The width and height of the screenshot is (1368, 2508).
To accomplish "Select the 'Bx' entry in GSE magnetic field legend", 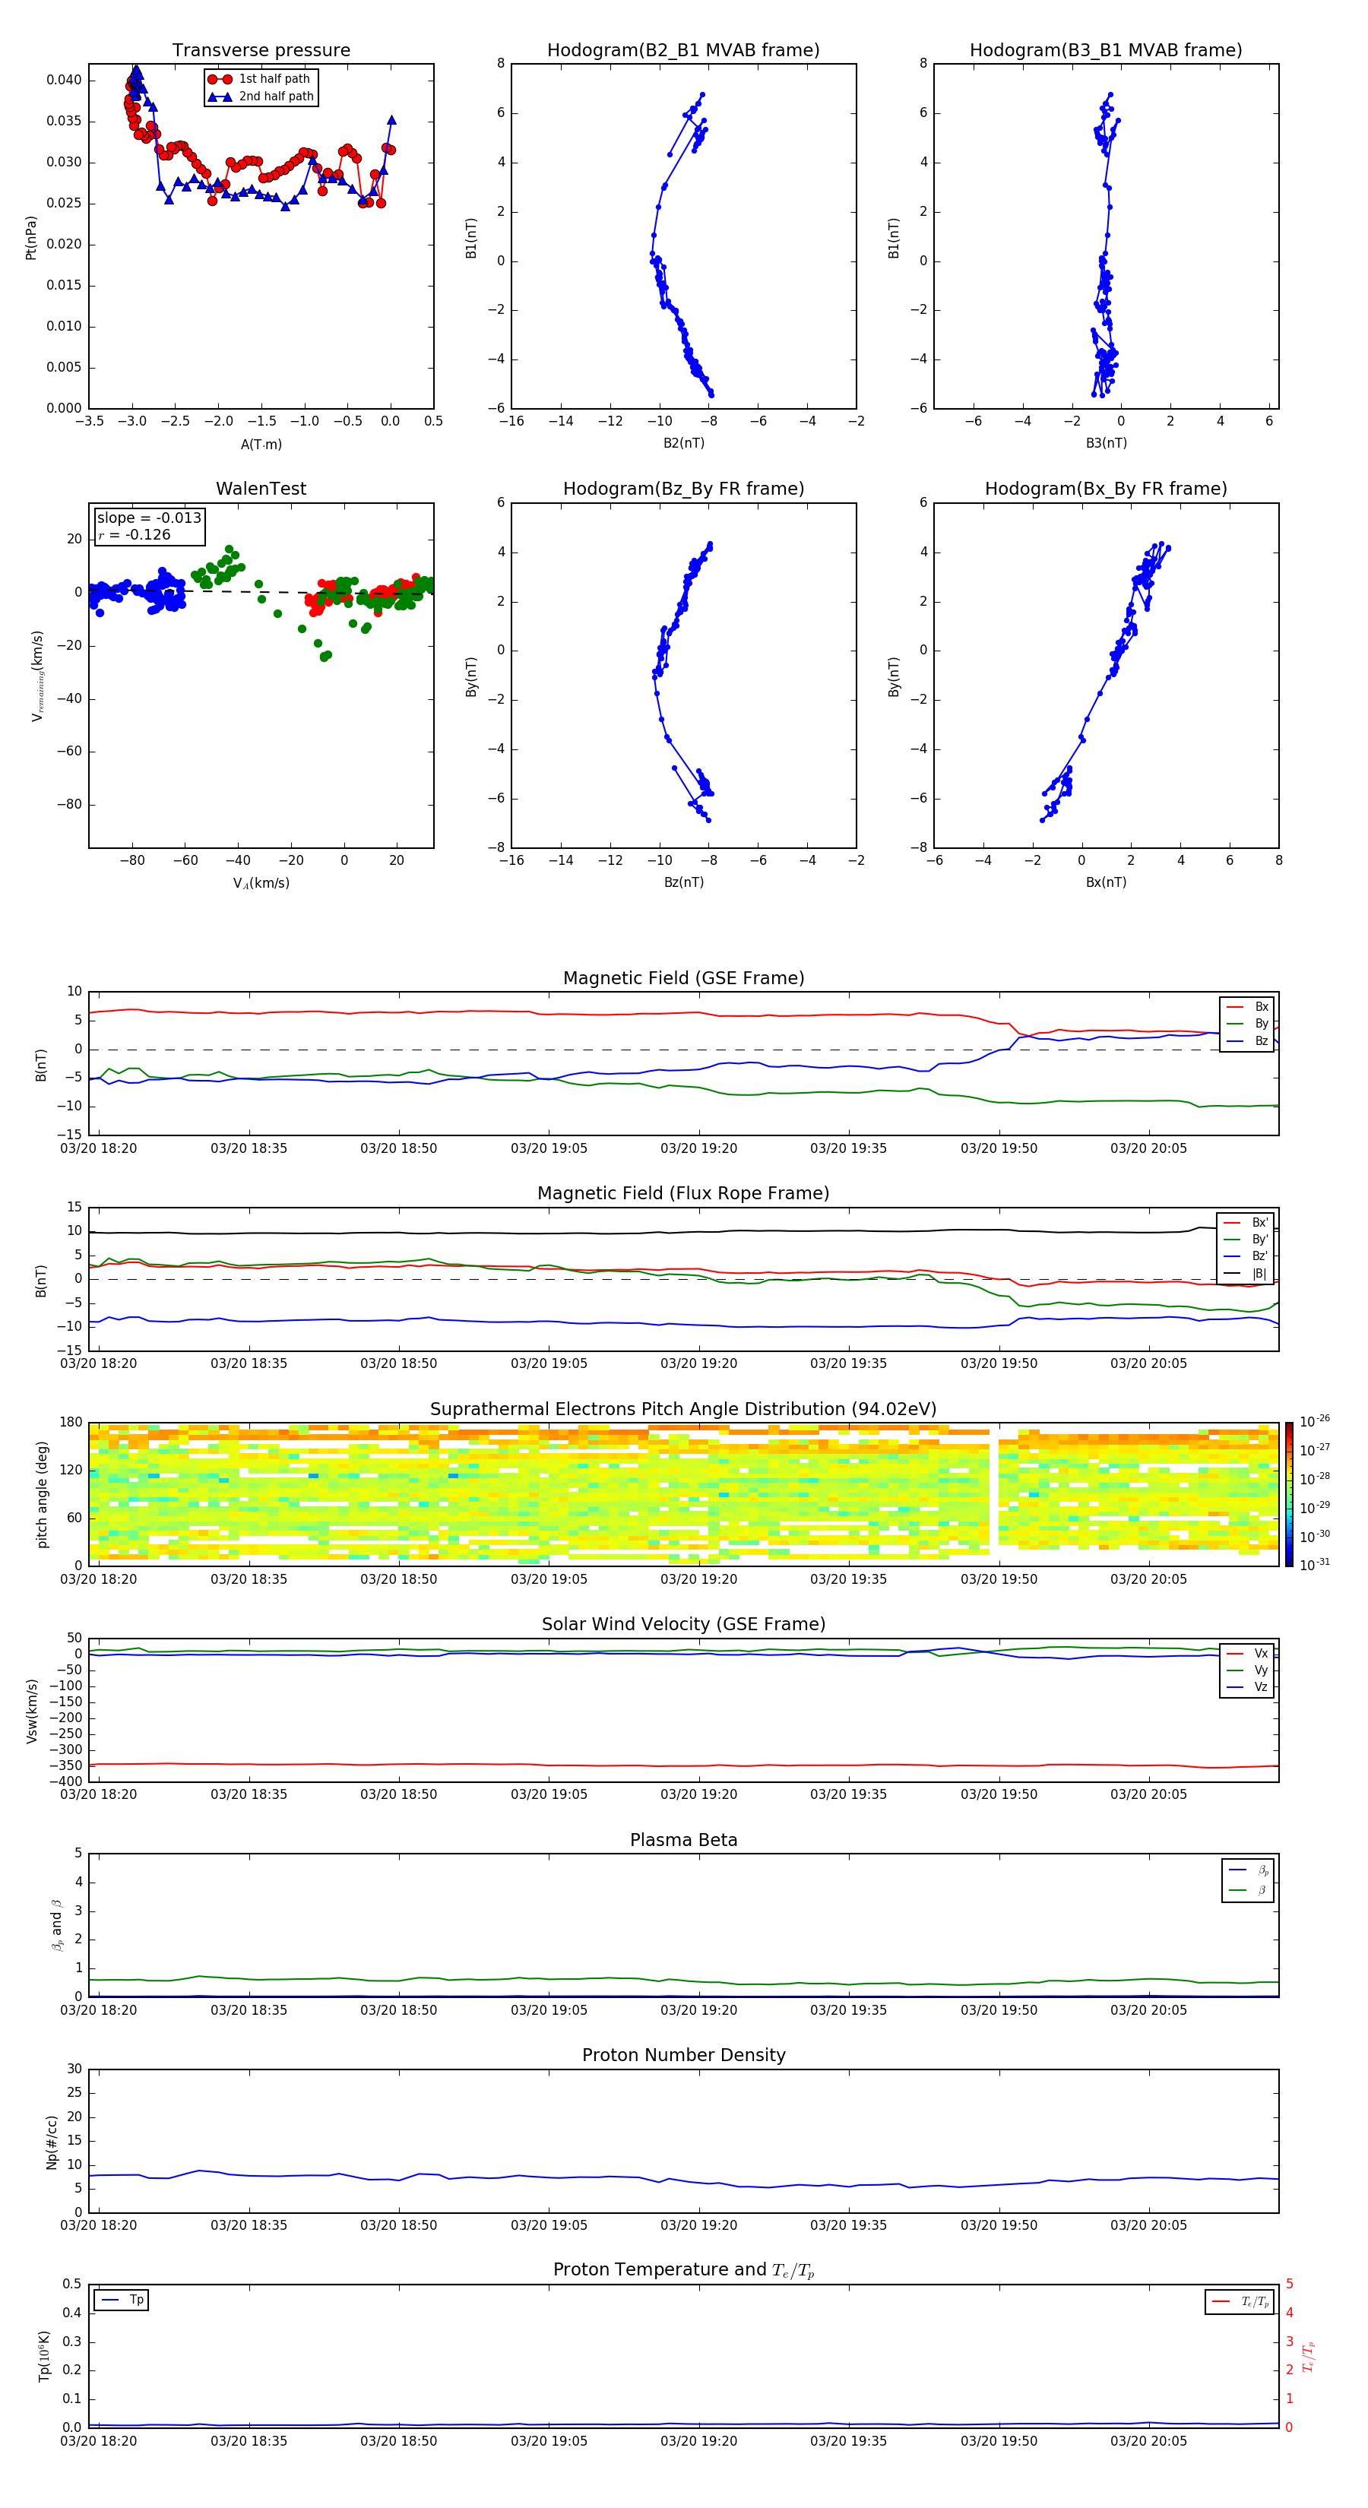I will [1247, 1007].
